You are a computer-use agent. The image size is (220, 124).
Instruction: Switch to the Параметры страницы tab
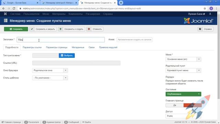point(57,48)
